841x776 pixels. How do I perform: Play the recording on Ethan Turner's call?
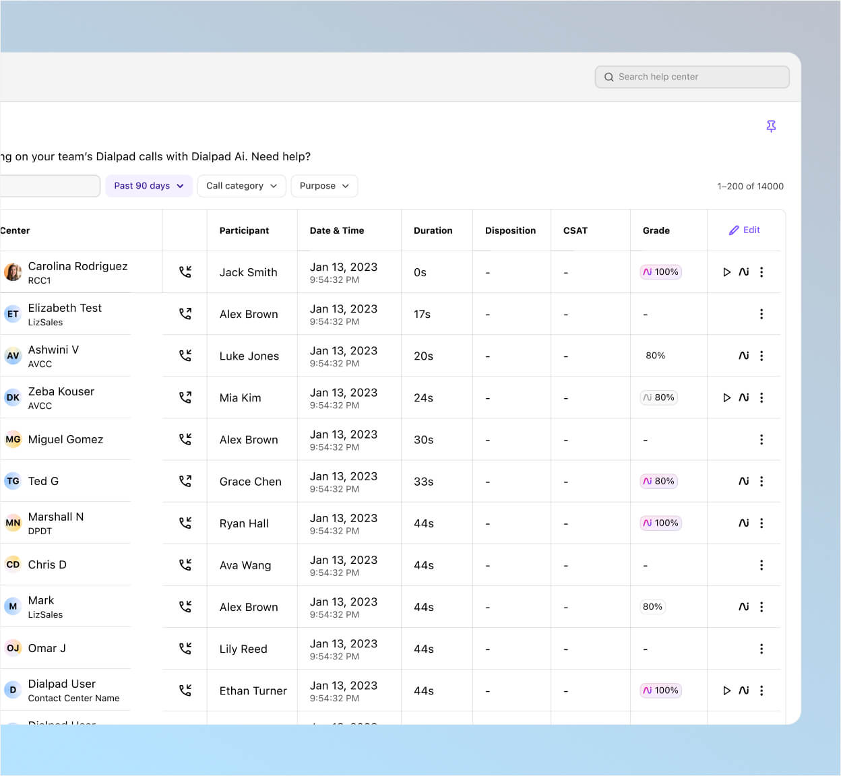tap(727, 690)
